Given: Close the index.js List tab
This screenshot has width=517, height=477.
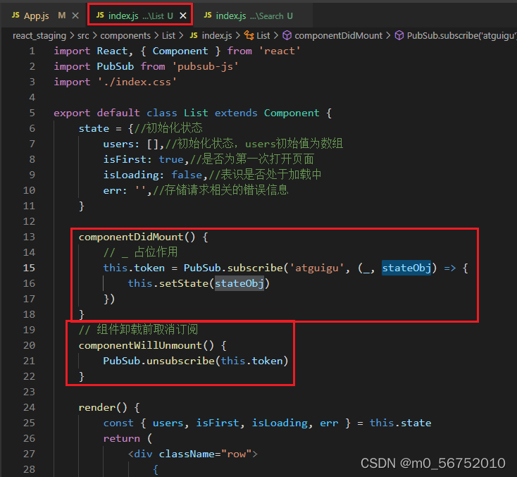Looking at the screenshot, I should (x=183, y=16).
